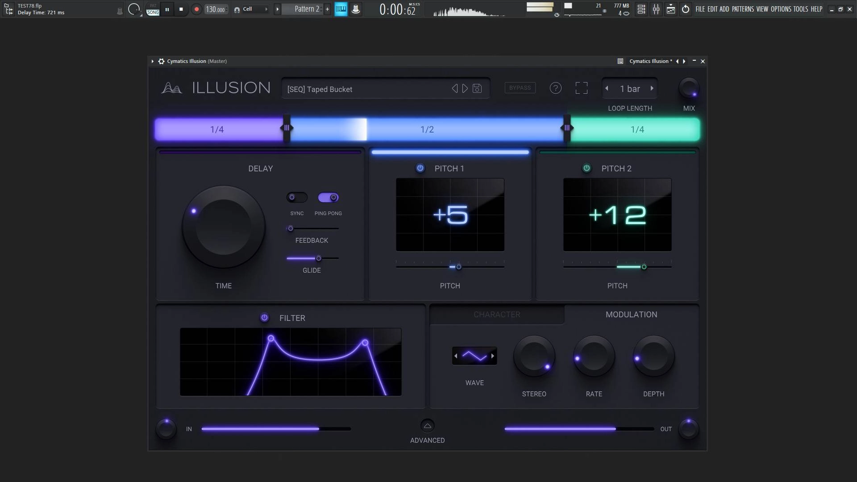Increase loop length with the right arrow
The image size is (857, 482).
click(x=652, y=88)
